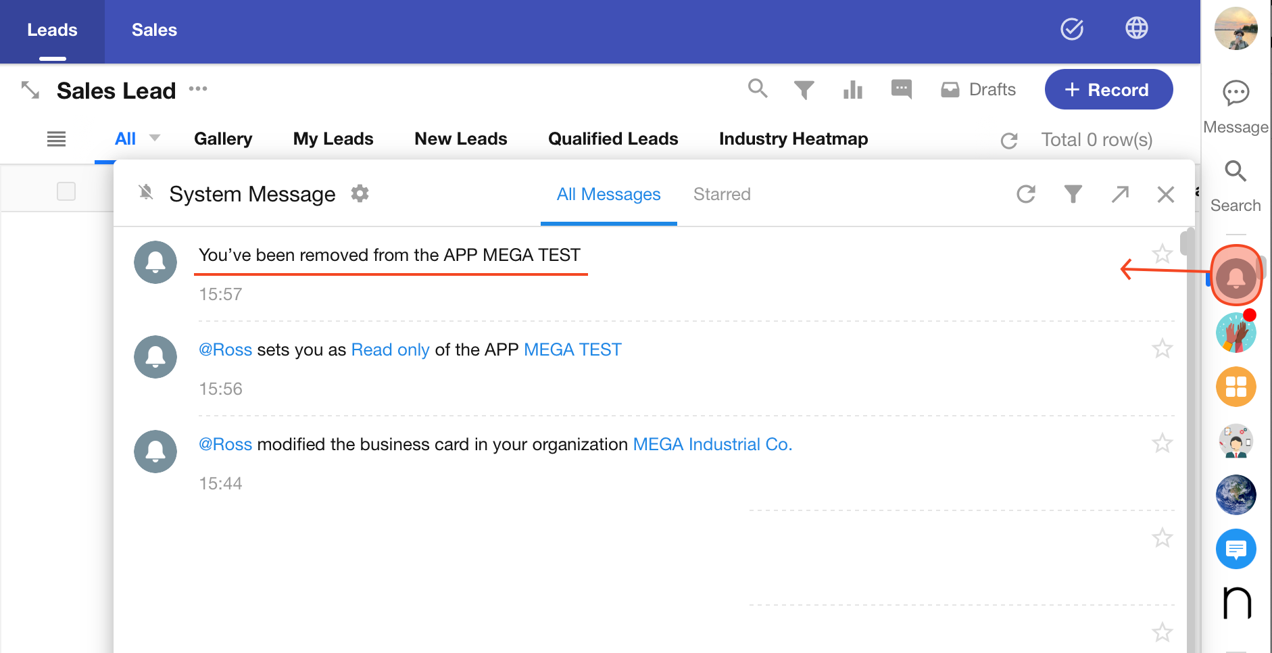Image resolution: width=1272 pixels, height=653 pixels.
Task: Open System Message settings gear
Action: coord(360,194)
